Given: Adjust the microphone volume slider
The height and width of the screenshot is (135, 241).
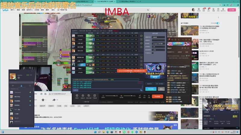Looking at the screenshot, I should [x=110, y=96].
